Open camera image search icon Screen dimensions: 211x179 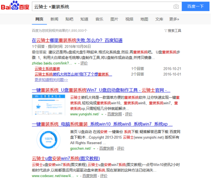tap(176, 6)
